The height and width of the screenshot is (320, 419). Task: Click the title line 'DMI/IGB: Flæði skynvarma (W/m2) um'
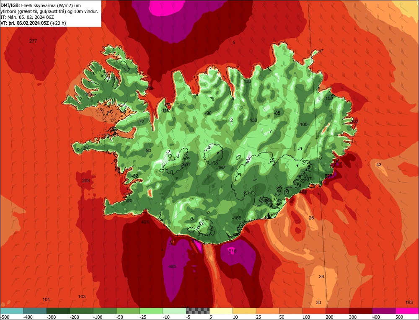(x=41, y=5)
